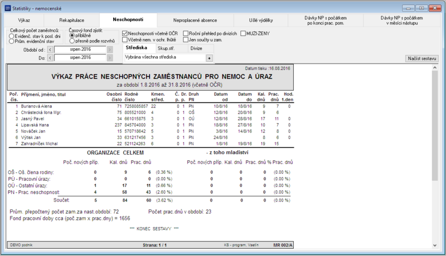Click the Příjmení, jméno, titul header
Viewport: 446px width, 256px height.
43,95
